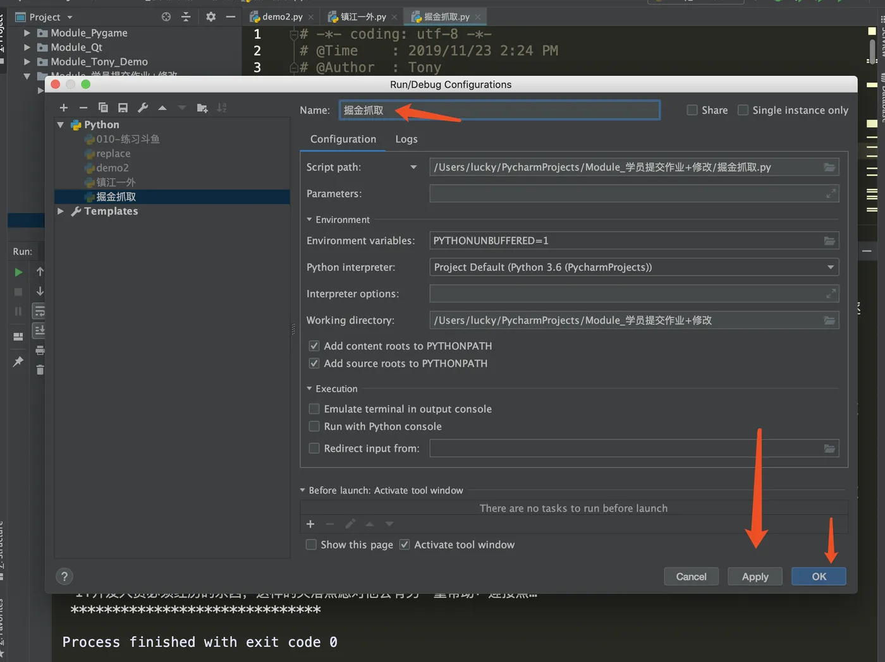
Task: Expand Module_Qt folder in Project tree
Action: click(27, 47)
